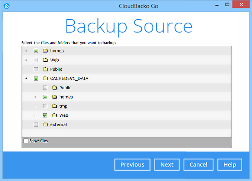The image size is (252, 181).
Task: Check the top-level Public checkbox
Action: click(36, 69)
